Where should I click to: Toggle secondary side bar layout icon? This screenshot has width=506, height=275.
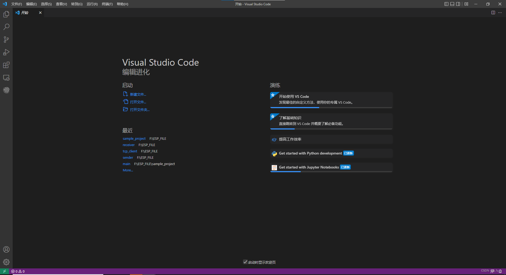[x=458, y=4]
